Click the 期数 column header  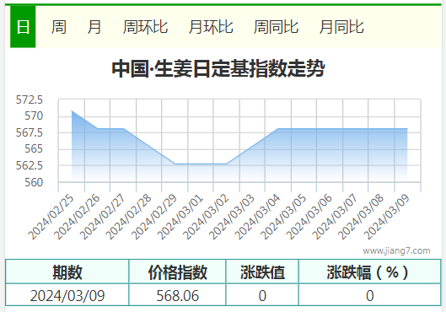(x=67, y=272)
